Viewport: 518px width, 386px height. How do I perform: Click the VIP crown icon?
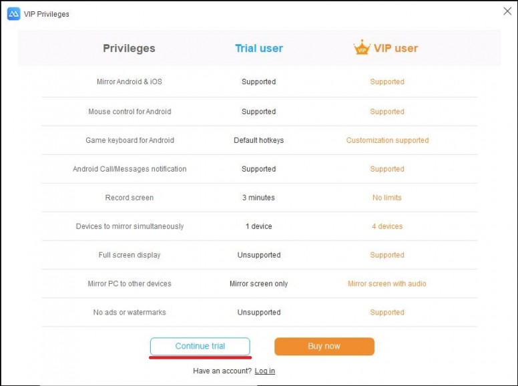coord(362,47)
